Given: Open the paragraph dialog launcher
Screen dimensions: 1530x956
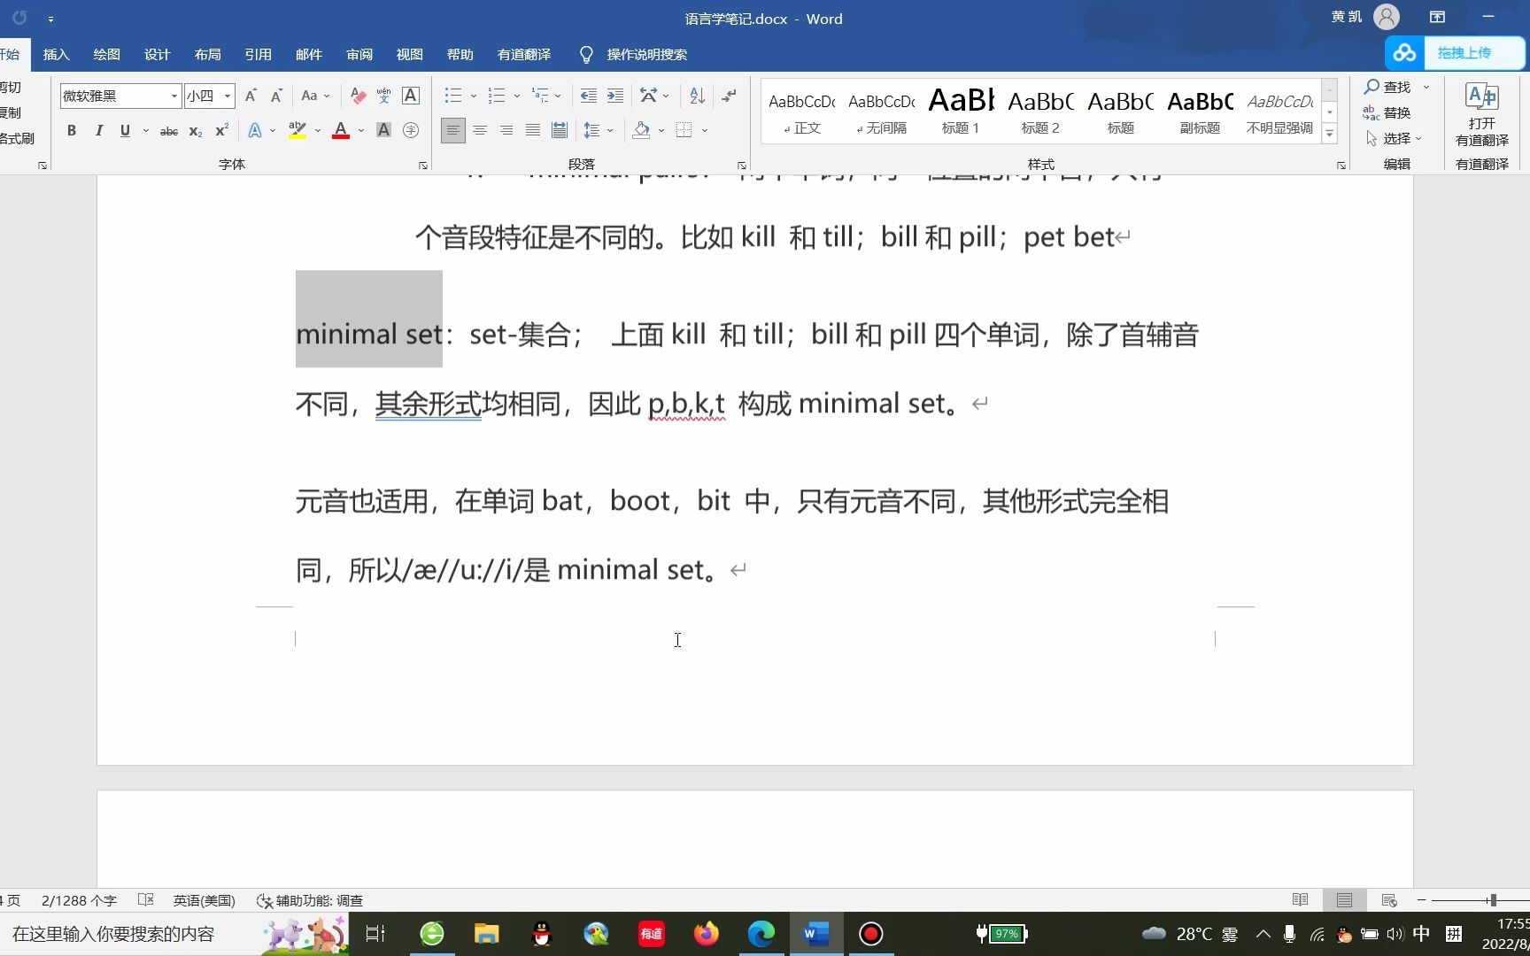Looking at the screenshot, I should coord(741,166).
